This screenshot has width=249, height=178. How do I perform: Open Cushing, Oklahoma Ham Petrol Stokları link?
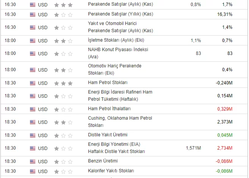click(x=120, y=118)
